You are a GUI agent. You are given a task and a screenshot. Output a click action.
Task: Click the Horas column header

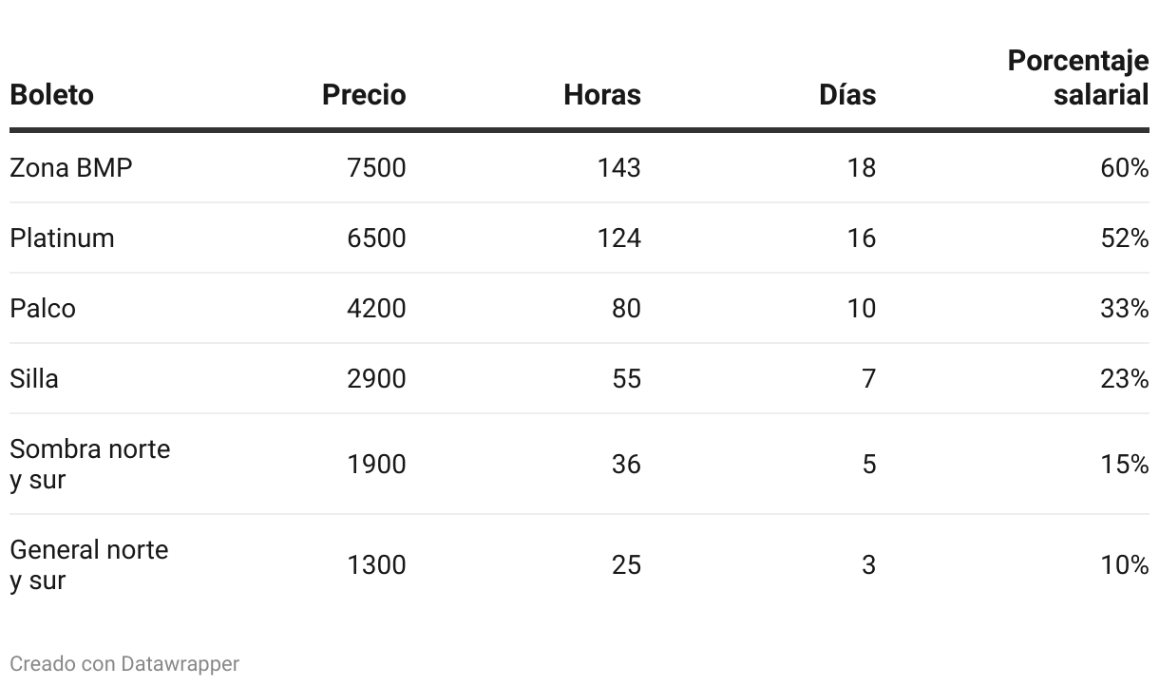click(x=601, y=95)
